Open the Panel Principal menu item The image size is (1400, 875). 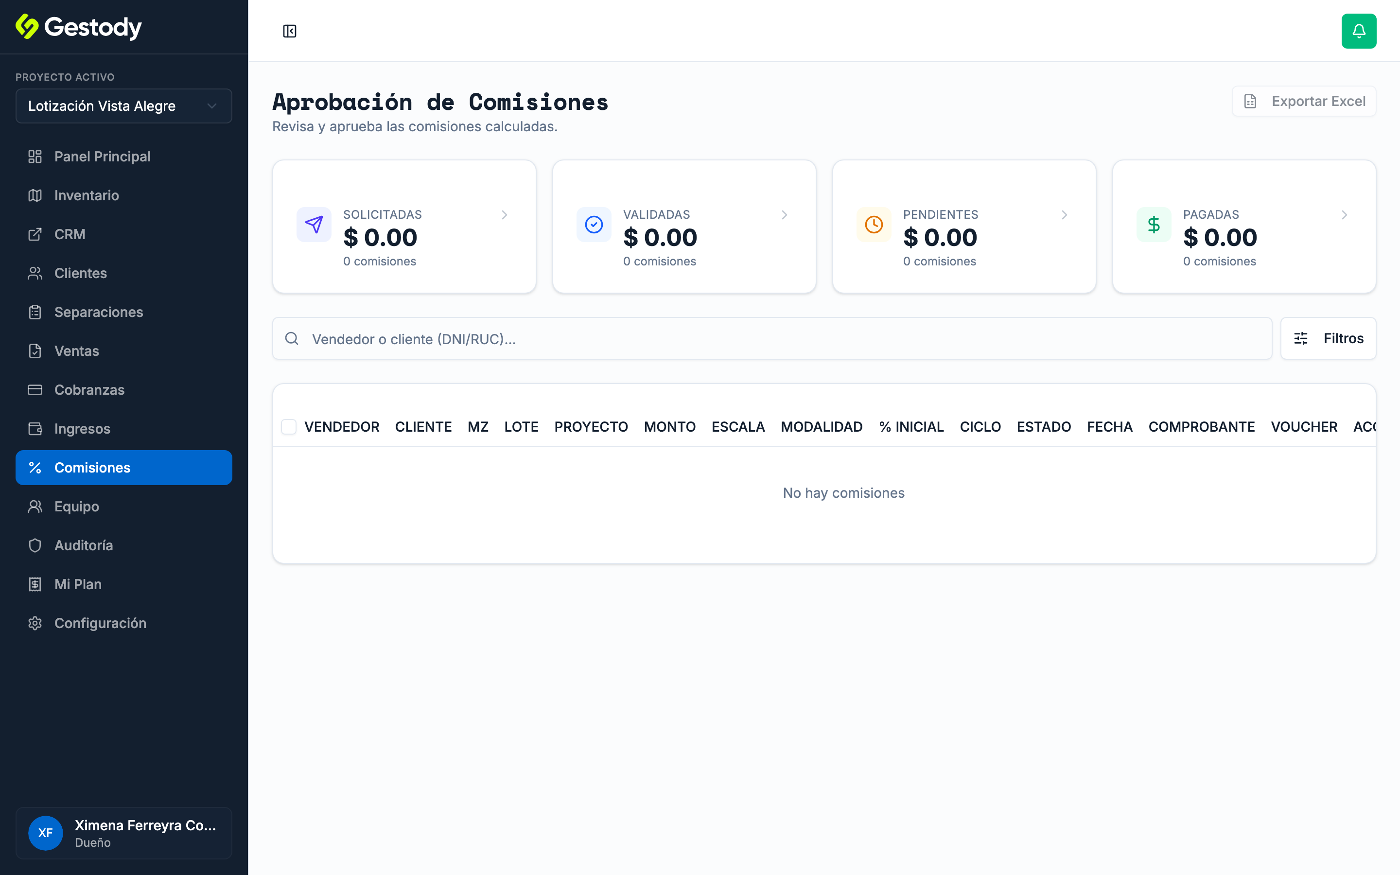click(x=124, y=157)
